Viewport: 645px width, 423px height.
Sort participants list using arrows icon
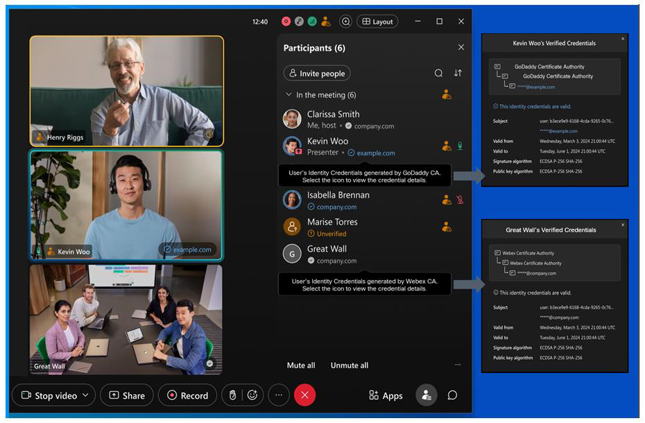point(458,74)
